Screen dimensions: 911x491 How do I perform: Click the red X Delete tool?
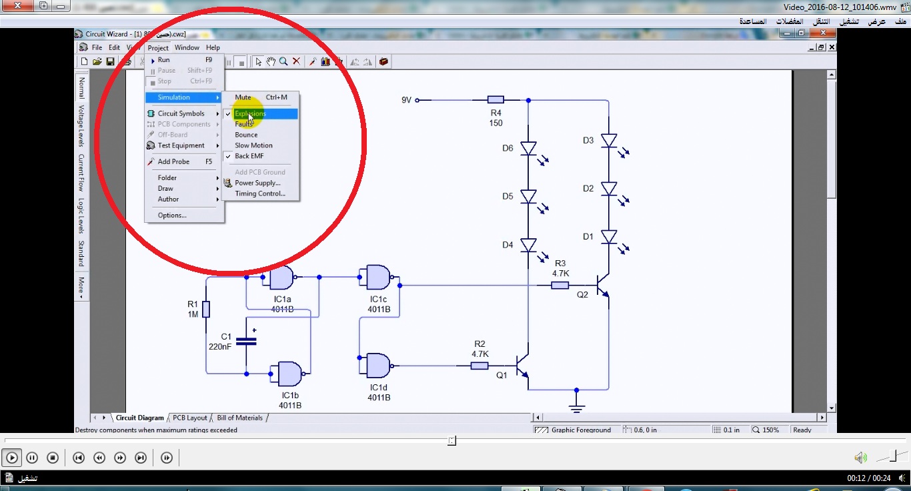pyautogui.click(x=297, y=61)
